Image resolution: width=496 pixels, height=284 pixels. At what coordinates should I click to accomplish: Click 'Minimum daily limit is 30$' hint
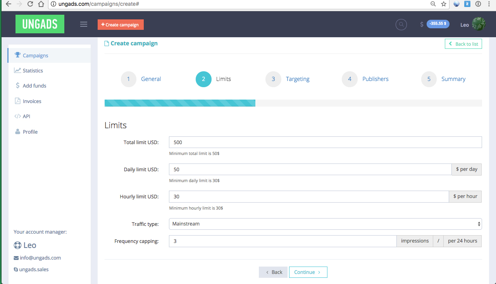194,181
